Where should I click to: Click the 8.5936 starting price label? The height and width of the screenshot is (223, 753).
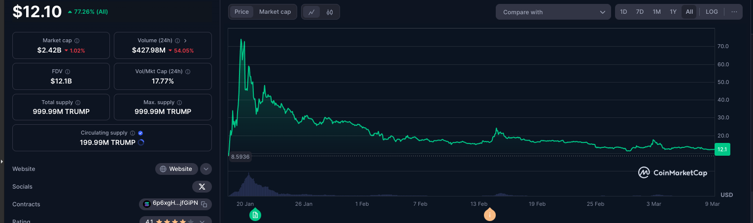tap(240, 157)
